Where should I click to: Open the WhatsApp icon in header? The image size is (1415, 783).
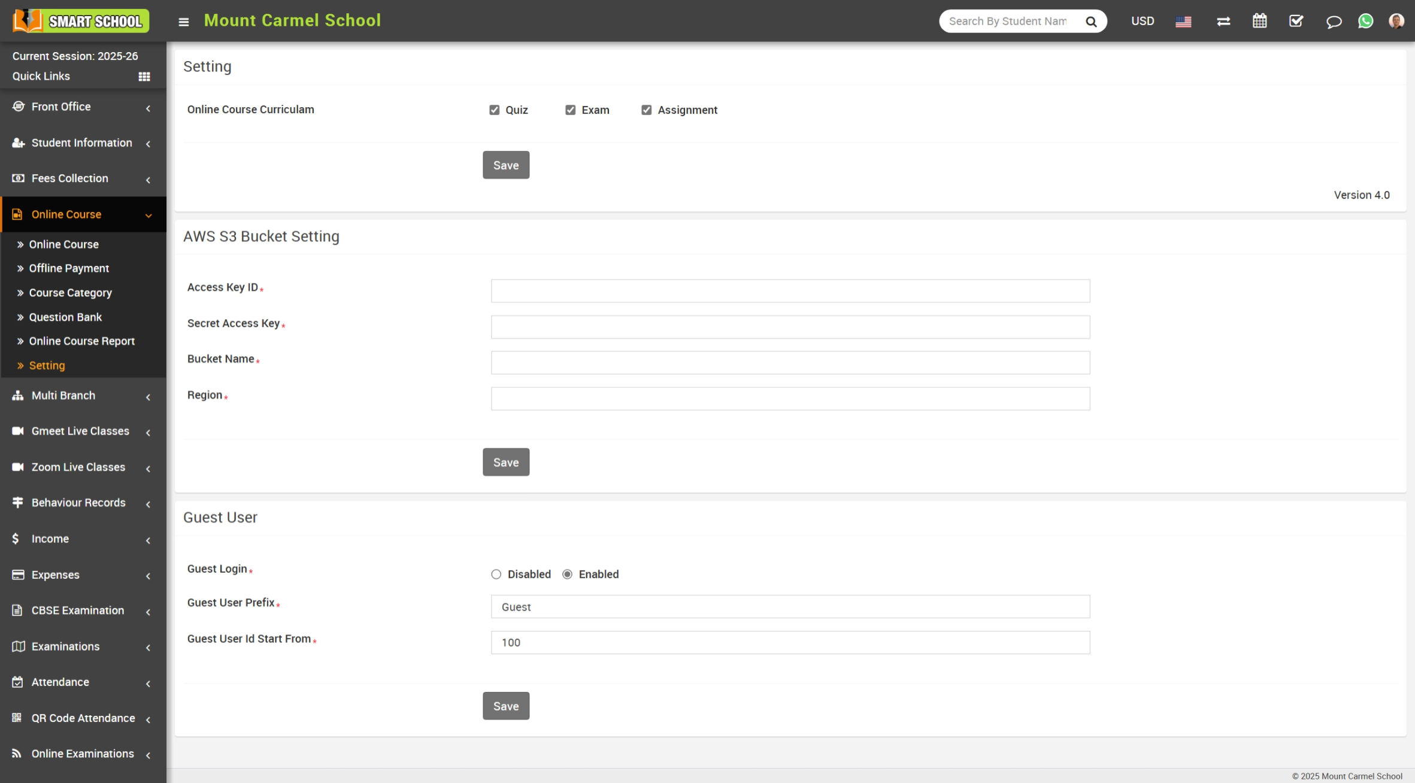tap(1365, 21)
